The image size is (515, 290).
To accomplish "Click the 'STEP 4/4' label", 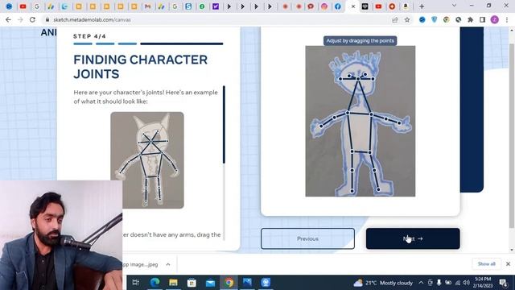I will tap(89, 36).
